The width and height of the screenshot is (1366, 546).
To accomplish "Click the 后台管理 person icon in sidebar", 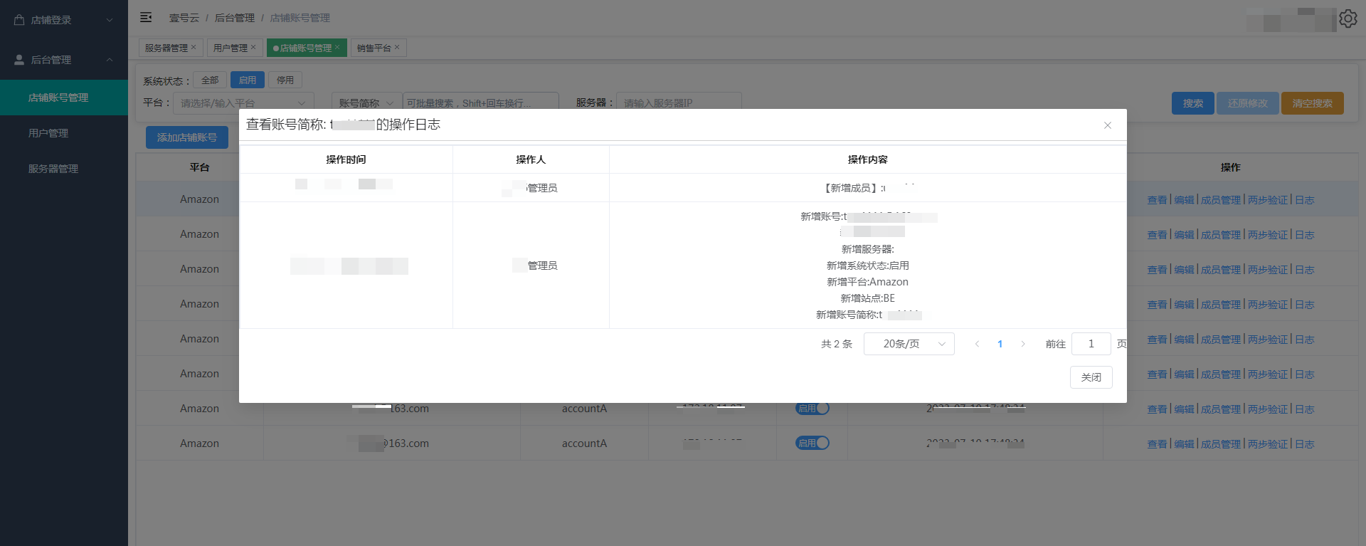I will click(19, 60).
